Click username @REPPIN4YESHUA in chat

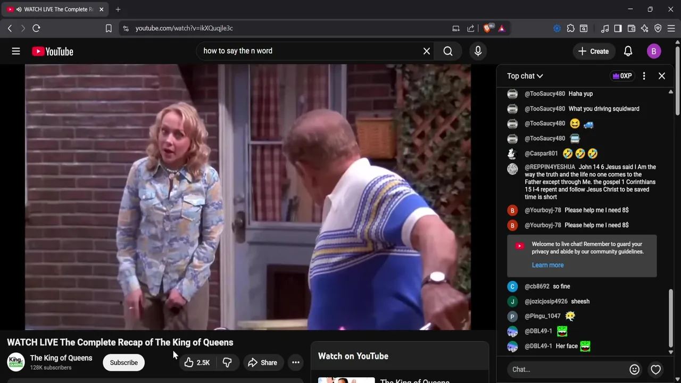click(x=550, y=167)
